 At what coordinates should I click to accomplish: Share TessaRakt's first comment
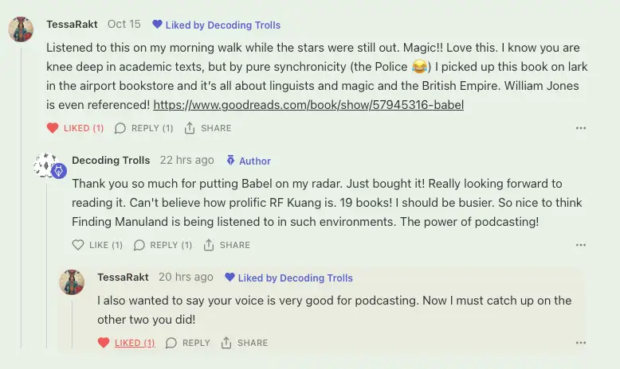pos(190,128)
